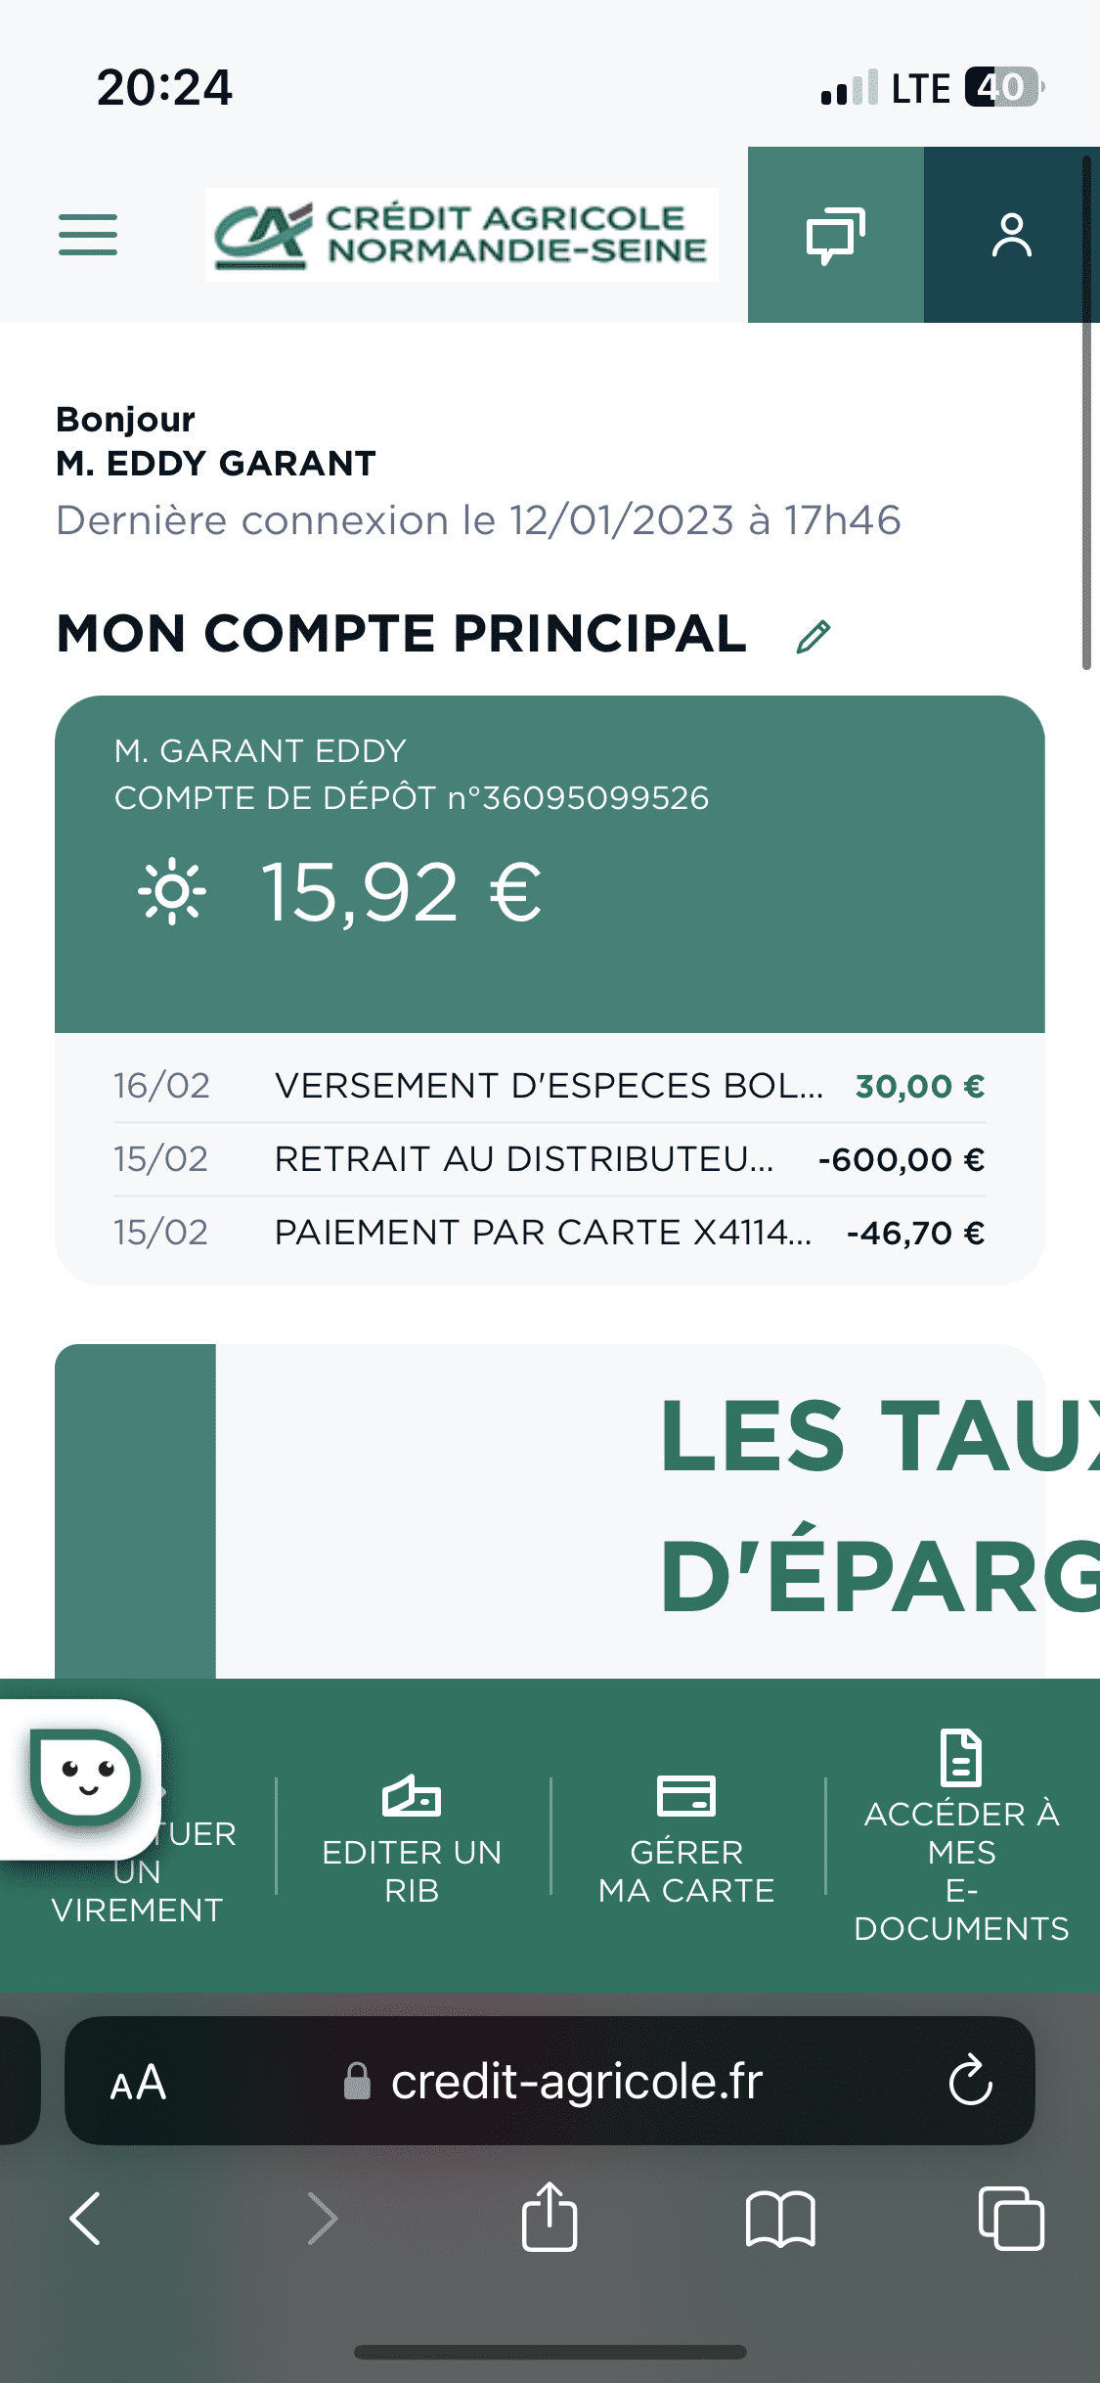
Task: Open Safari tabs overview icon
Action: point(1011,2218)
